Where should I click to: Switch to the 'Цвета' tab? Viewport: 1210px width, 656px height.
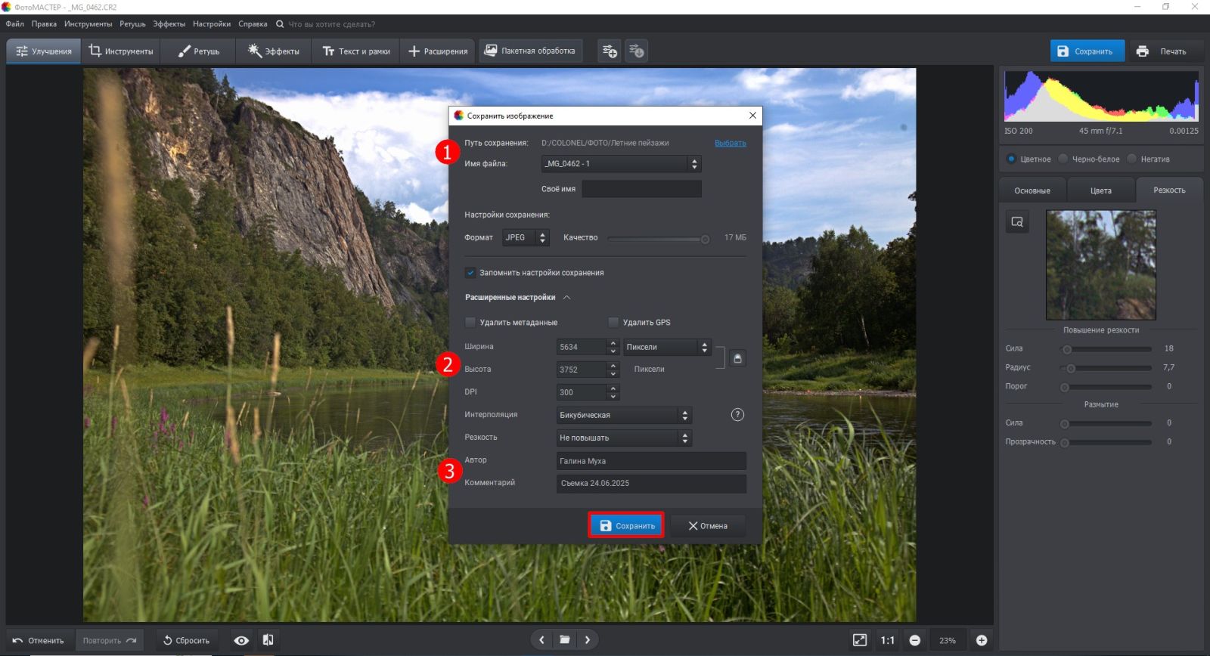(x=1100, y=190)
